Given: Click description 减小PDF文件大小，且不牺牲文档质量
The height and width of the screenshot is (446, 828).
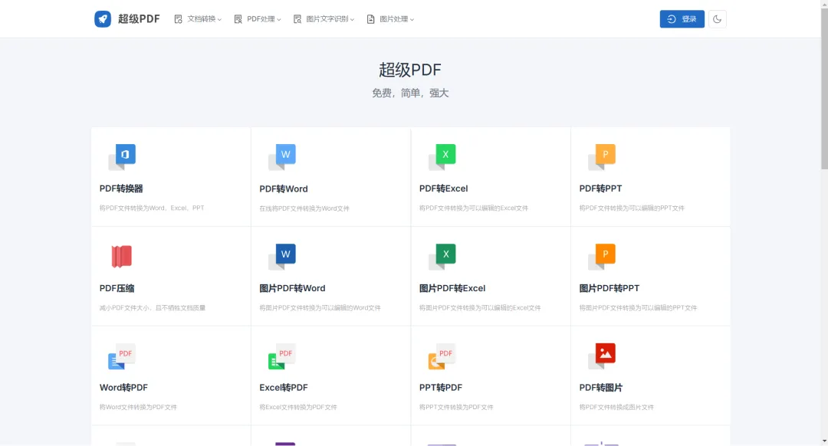Looking at the screenshot, I should point(153,308).
